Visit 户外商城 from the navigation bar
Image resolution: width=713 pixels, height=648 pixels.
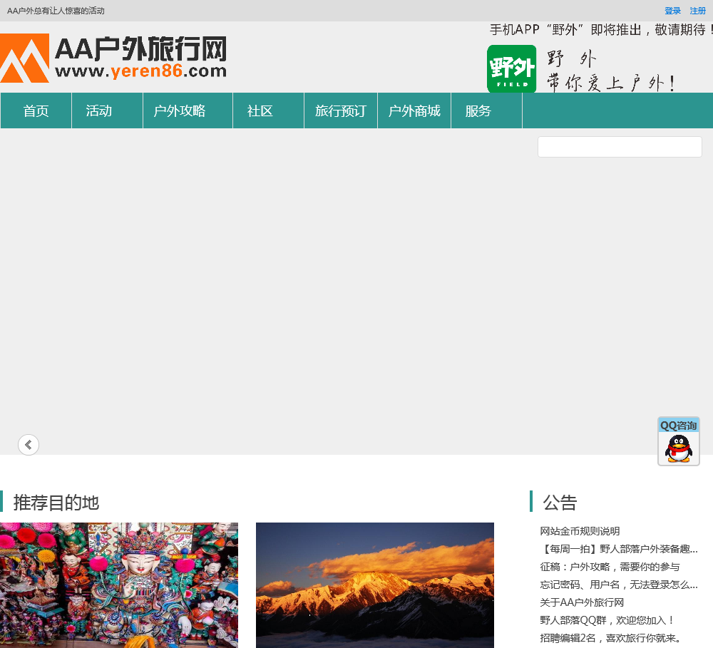click(x=414, y=110)
